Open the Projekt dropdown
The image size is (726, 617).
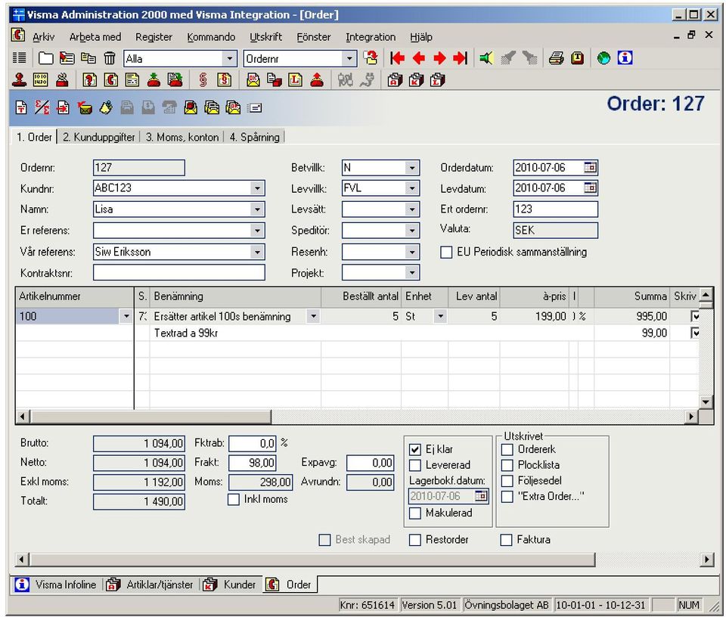pos(411,273)
